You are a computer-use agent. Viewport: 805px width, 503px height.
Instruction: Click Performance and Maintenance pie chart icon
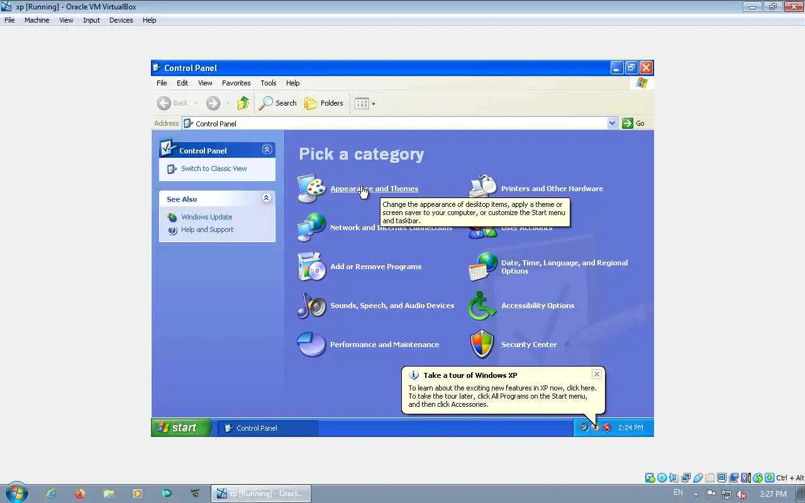point(311,345)
